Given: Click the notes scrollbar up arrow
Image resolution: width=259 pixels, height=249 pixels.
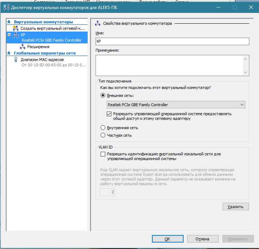Looking at the screenshot, I should (x=246, y=59).
